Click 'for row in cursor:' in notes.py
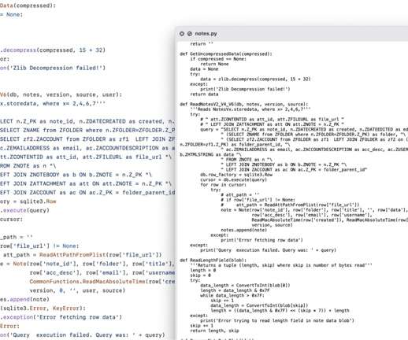Viewport: 408px width, 340px height. click(x=224, y=185)
